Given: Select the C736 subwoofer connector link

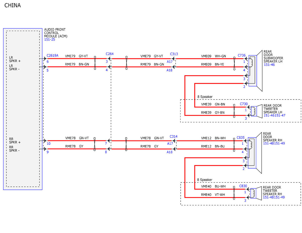Looking at the screenshot, I should [x=242, y=55].
